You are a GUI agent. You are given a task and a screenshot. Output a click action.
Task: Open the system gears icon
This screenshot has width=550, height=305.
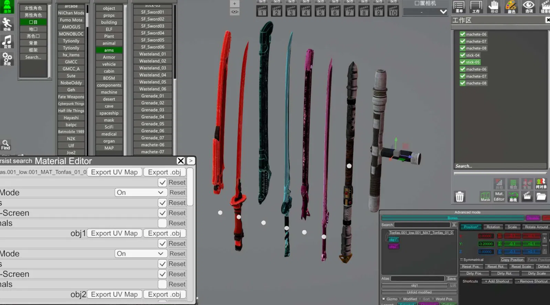7,59
